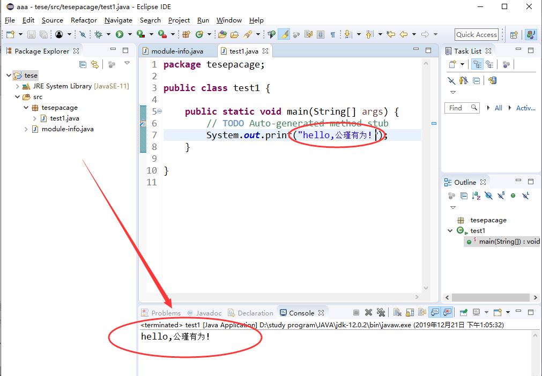Select the Skip All Breakpoints toolbar icon
542x376 pixels.
[x=84, y=34]
